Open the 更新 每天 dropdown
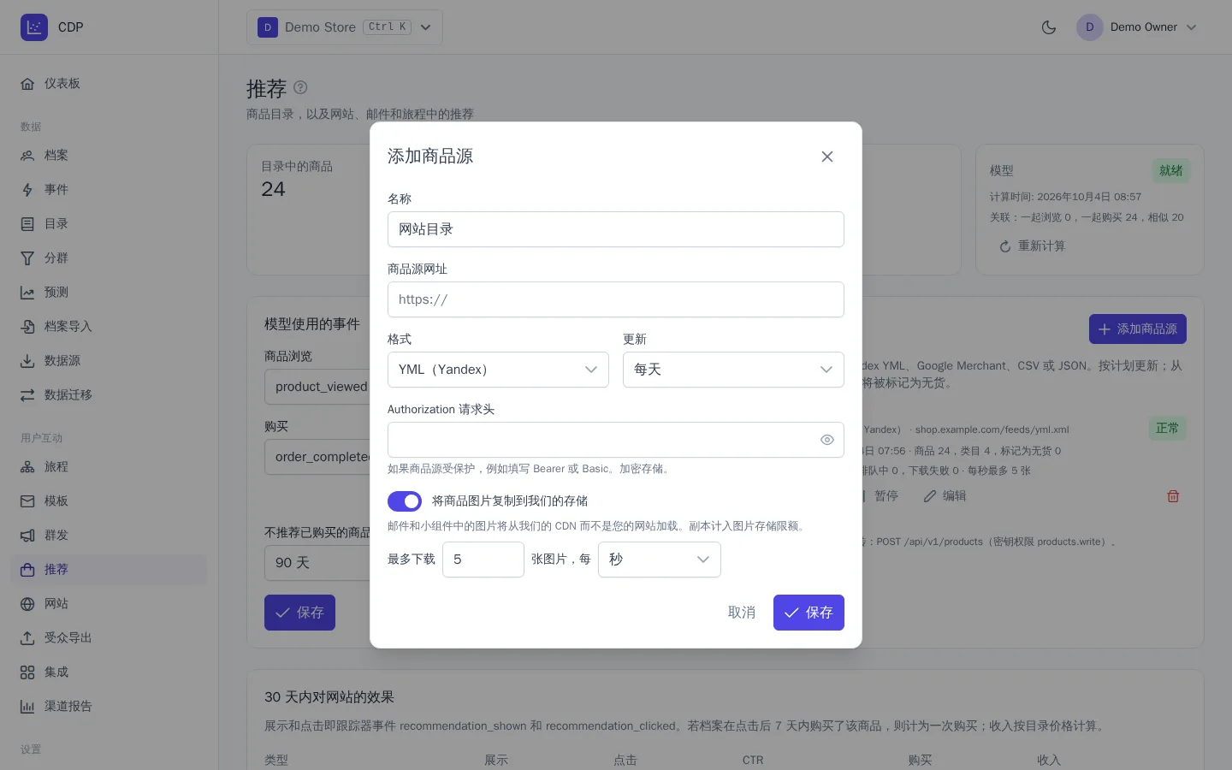The image size is (1232, 770). coord(733,370)
